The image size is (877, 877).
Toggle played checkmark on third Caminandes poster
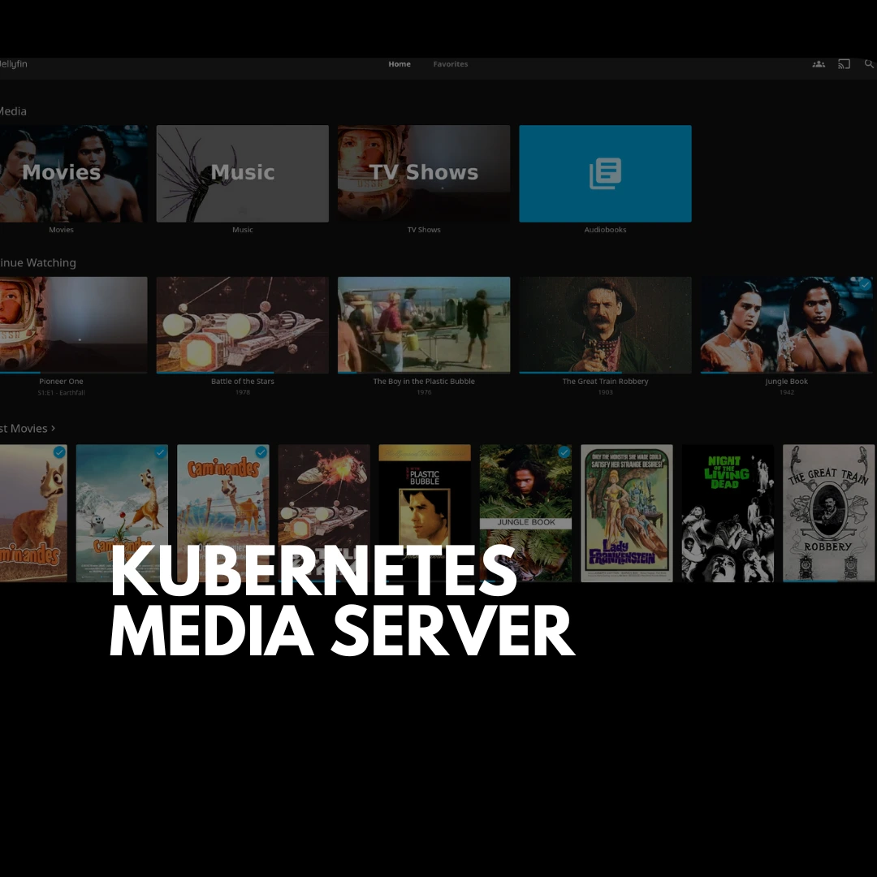tap(261, 452)
